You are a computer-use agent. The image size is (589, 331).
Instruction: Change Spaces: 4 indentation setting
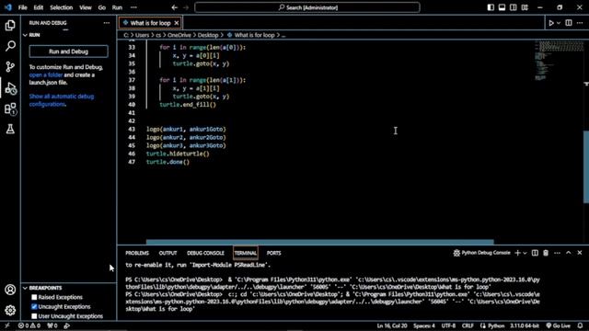point(424,325)
